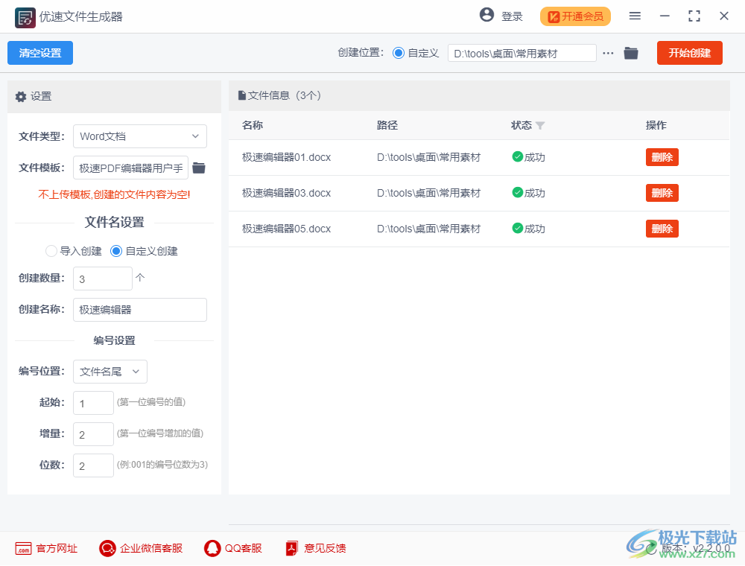Click the 创建名称 input field
The image size is (745, 566).
140,310
